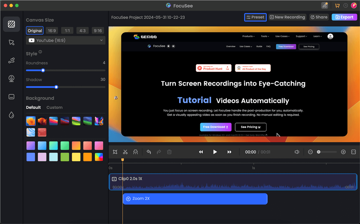Expand the YouTube (16:9) dropdown
Image resolution: width=360 pixels, height=224 pixels.
66,40
